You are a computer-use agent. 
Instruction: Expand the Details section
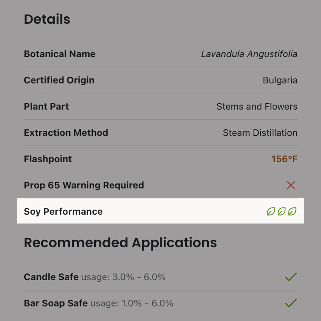click(x=47, y=19)
